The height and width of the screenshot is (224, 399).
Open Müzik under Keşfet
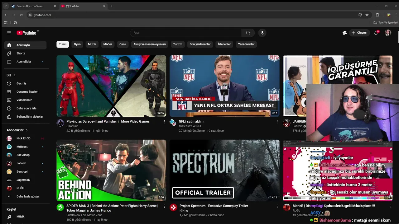point(26,217)
